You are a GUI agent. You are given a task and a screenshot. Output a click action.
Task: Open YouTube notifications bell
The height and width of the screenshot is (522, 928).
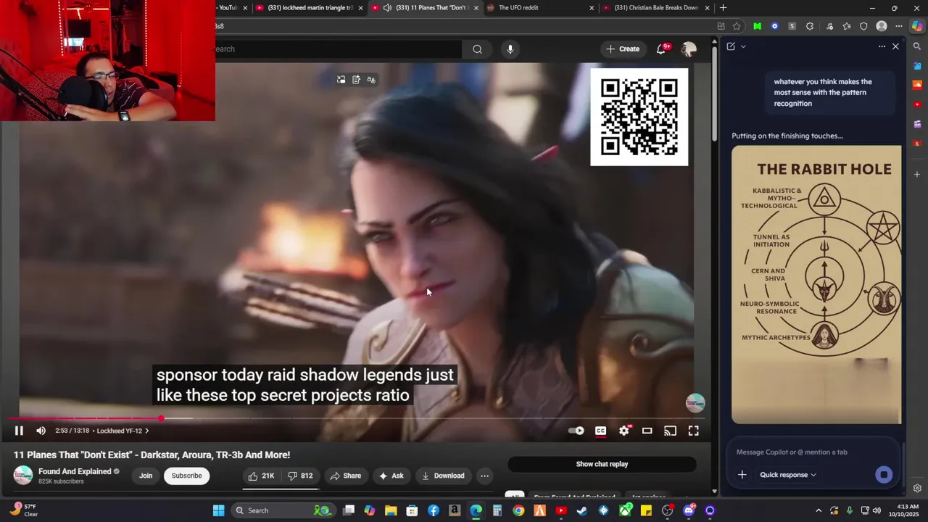[662, 49]
